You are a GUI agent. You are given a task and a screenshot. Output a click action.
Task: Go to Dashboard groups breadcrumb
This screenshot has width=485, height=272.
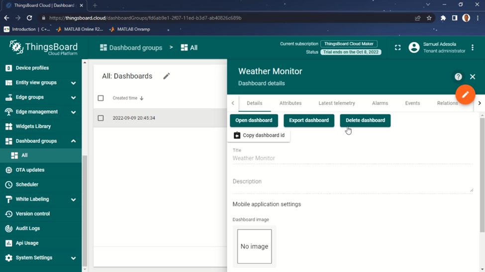coord(131,48)
